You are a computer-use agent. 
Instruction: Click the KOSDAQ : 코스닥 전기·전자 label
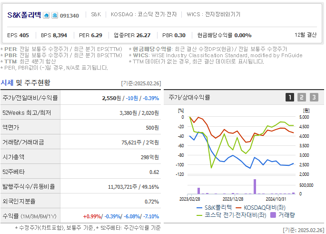click(144, 14)
